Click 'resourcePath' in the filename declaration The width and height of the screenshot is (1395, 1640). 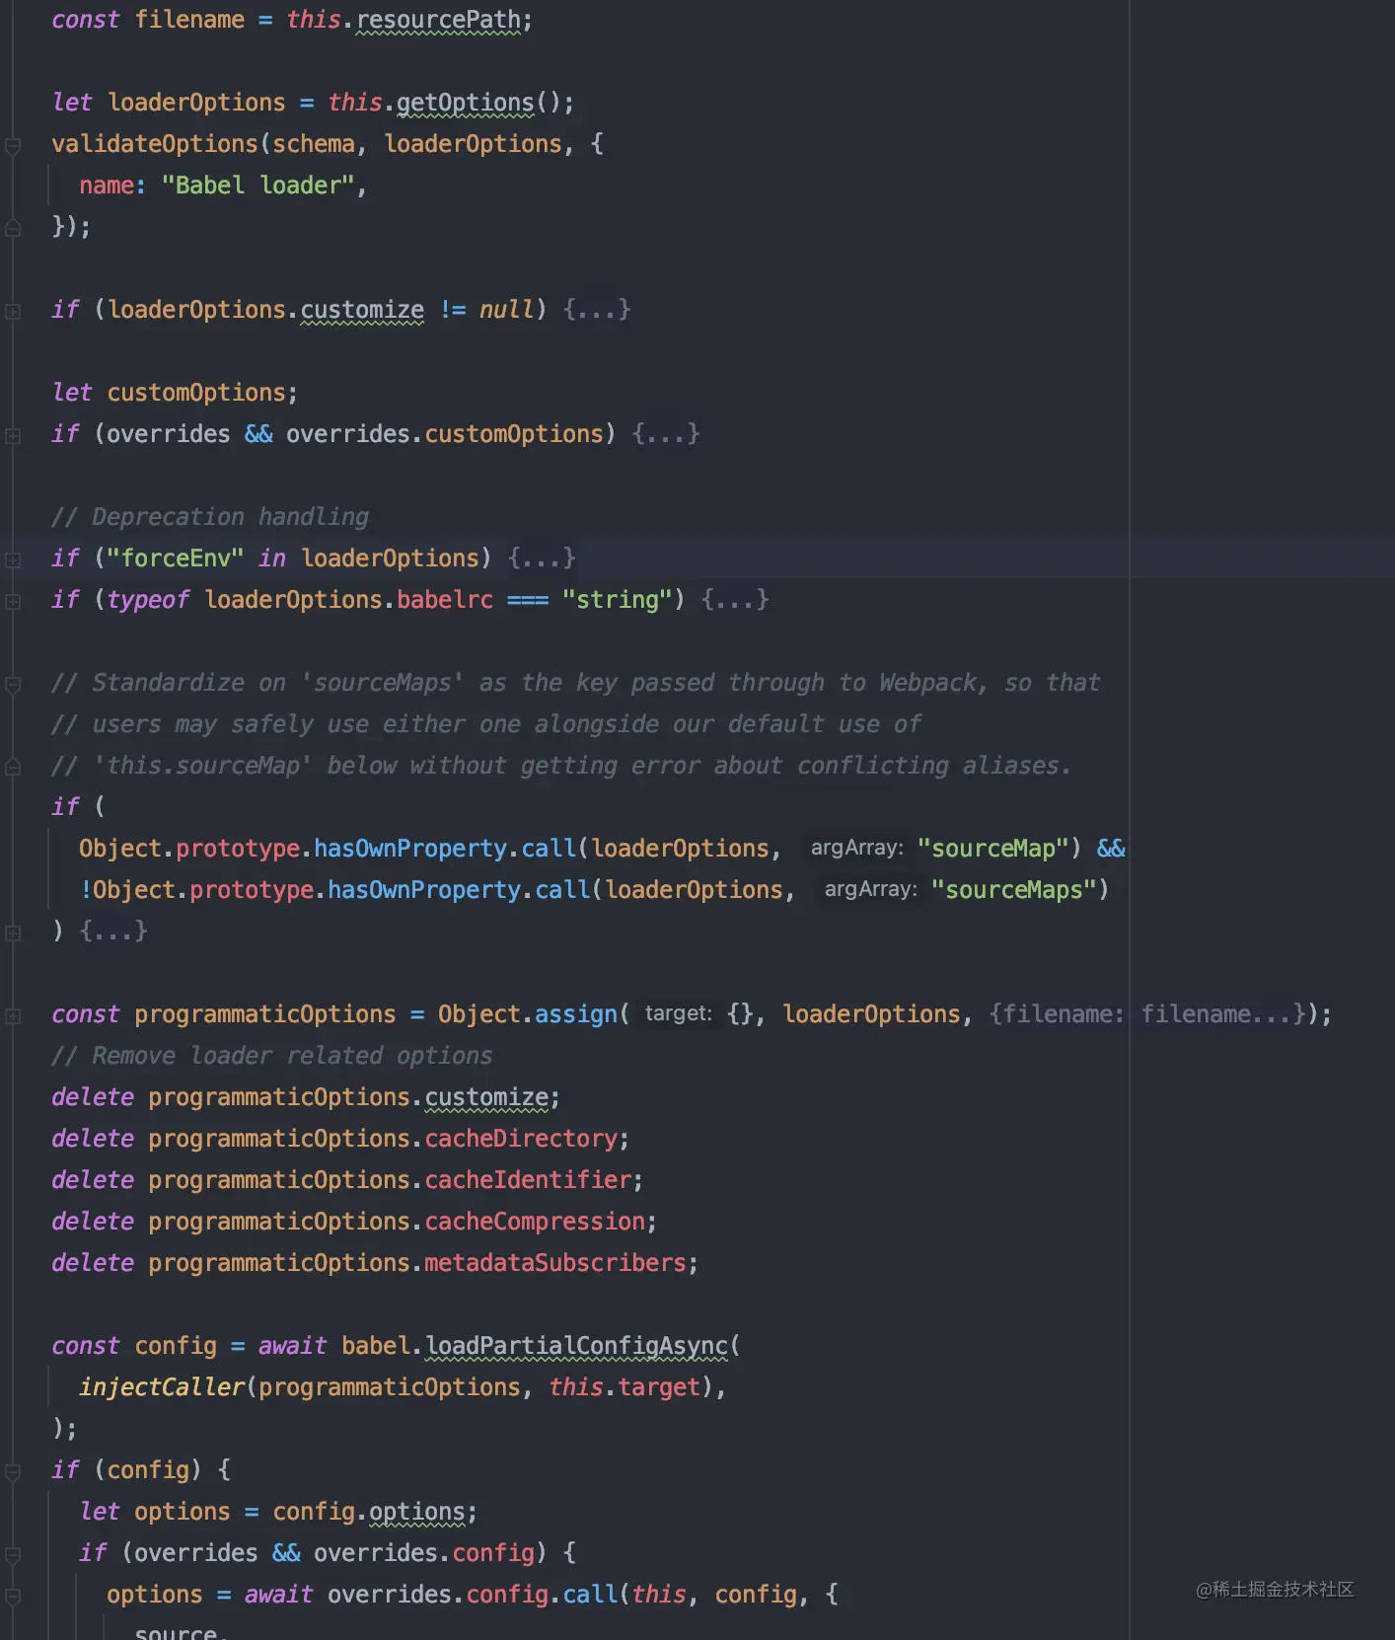[x=438, y=20]
